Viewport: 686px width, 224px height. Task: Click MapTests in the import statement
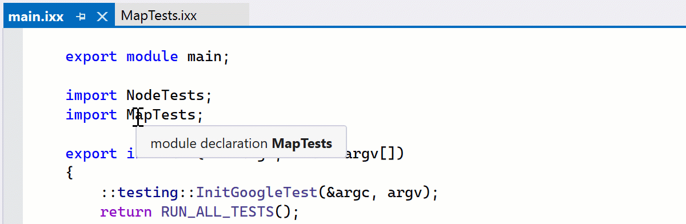click(x=161, y=115)
